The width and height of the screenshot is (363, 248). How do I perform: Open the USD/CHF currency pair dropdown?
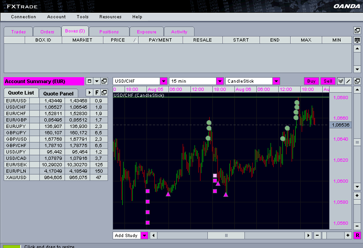click(x=164, y=81)
